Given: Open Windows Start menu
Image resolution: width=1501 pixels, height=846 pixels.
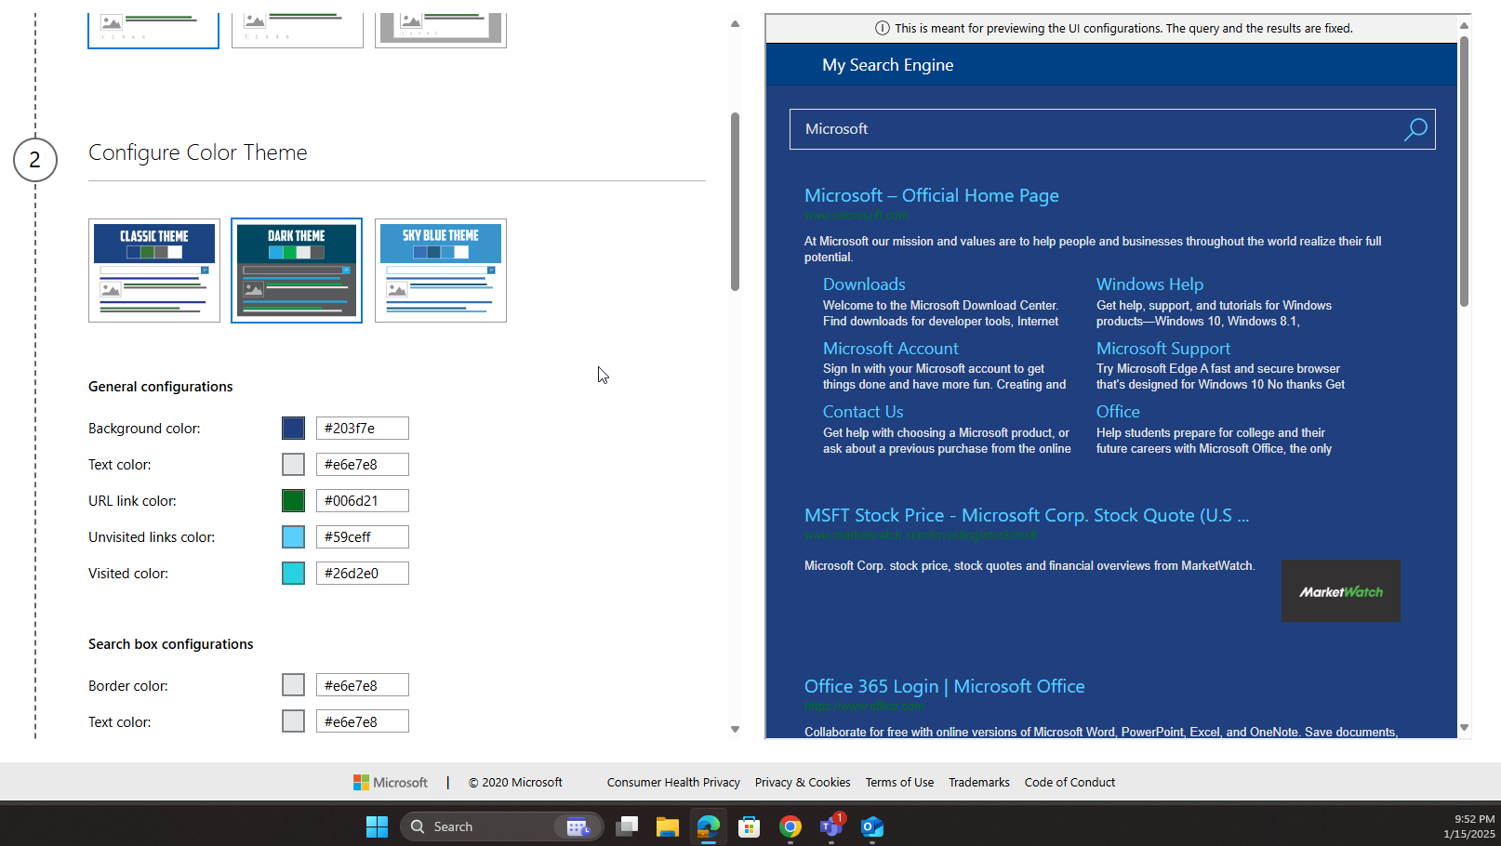Looking at the screenshot, I should pos(377,826).
